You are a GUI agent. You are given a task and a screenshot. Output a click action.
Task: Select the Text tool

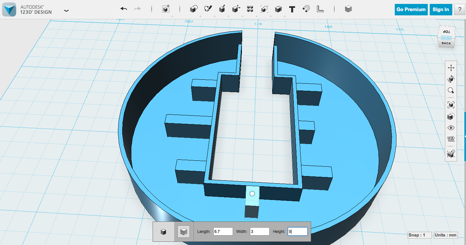pos(291,9)
